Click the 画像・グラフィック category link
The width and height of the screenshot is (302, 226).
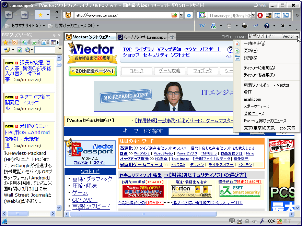92,179
